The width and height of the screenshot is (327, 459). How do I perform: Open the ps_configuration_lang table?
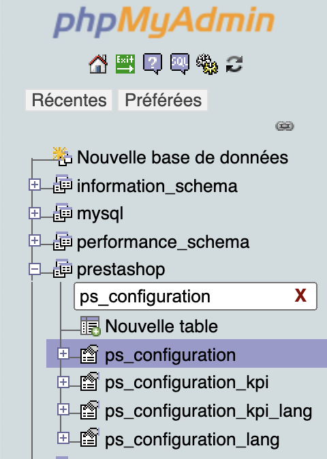(192, 439)
